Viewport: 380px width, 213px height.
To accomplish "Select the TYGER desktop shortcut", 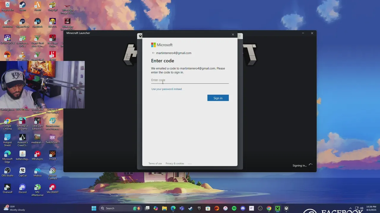I will (53, 156).
